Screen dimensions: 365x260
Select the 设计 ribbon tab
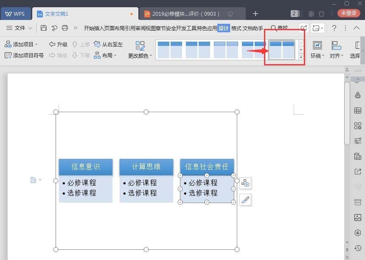click(224, 28)
